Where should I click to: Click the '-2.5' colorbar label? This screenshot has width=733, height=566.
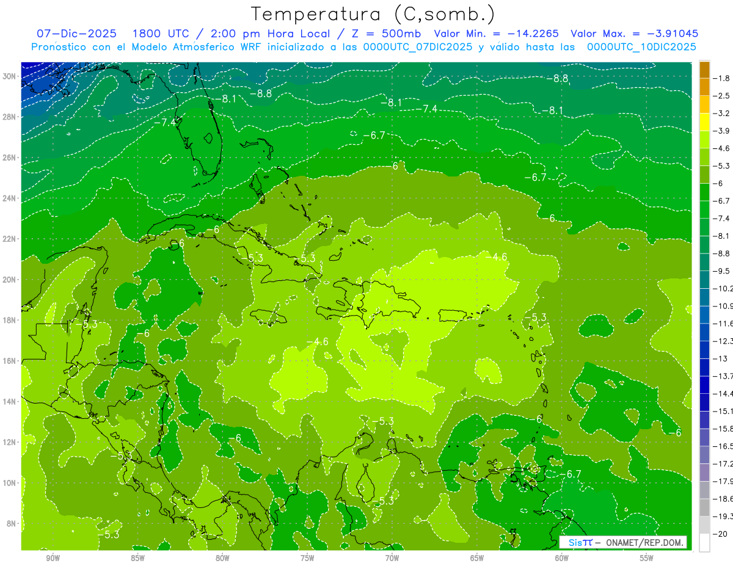tap(723, 96)
